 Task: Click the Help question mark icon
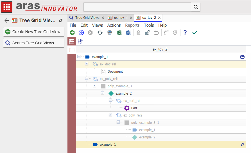(185, 33)
